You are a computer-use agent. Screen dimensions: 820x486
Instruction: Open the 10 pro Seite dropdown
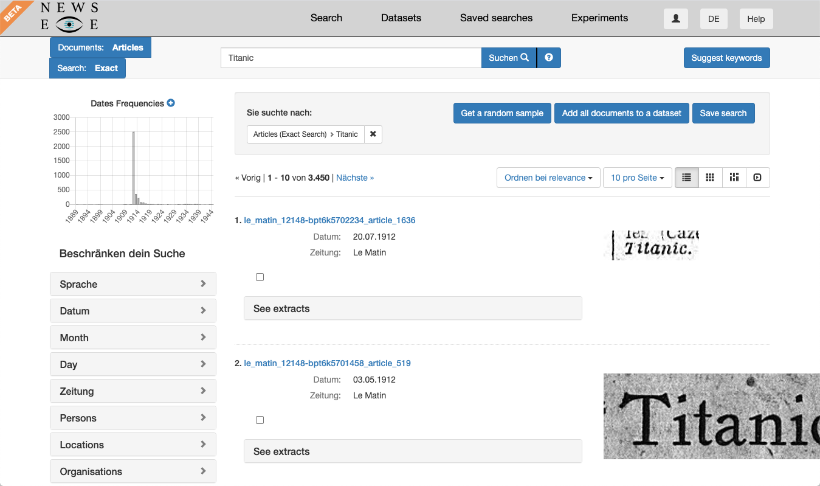tap(638, 178)
